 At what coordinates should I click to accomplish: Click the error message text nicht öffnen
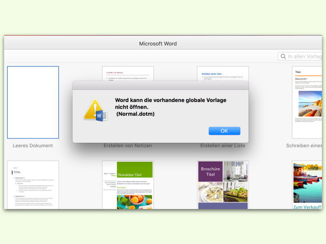coord(133,107)
